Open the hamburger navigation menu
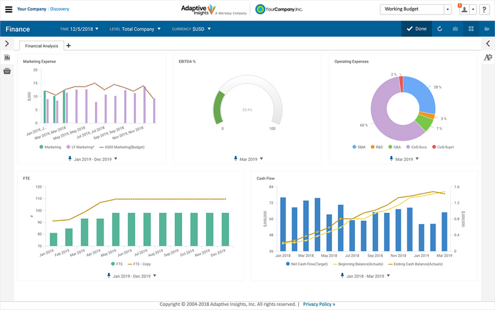 coord(9,10)
